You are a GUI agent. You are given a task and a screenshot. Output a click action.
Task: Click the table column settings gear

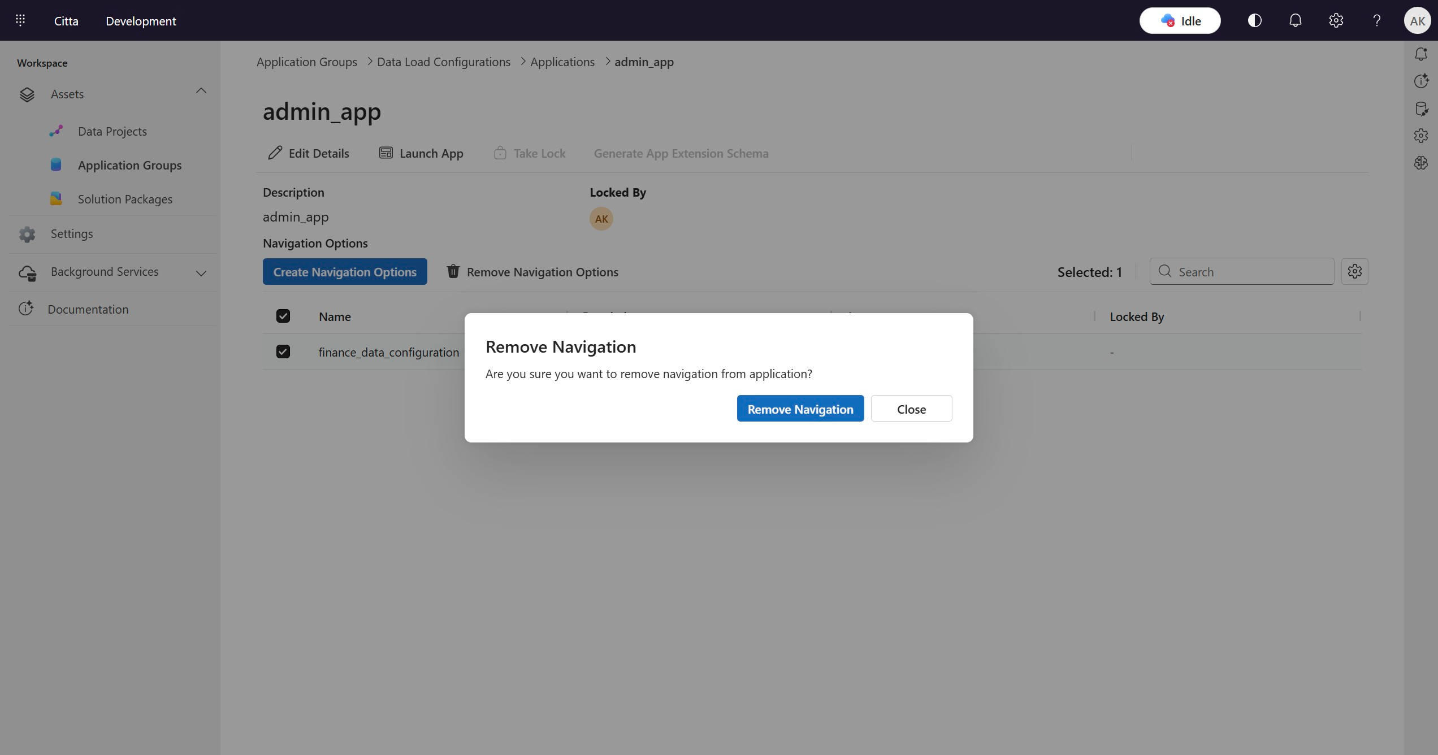click(x=1354, y=272)
